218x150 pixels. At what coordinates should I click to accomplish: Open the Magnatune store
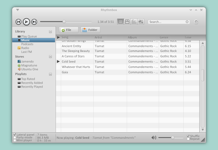[x=29, y=65]
